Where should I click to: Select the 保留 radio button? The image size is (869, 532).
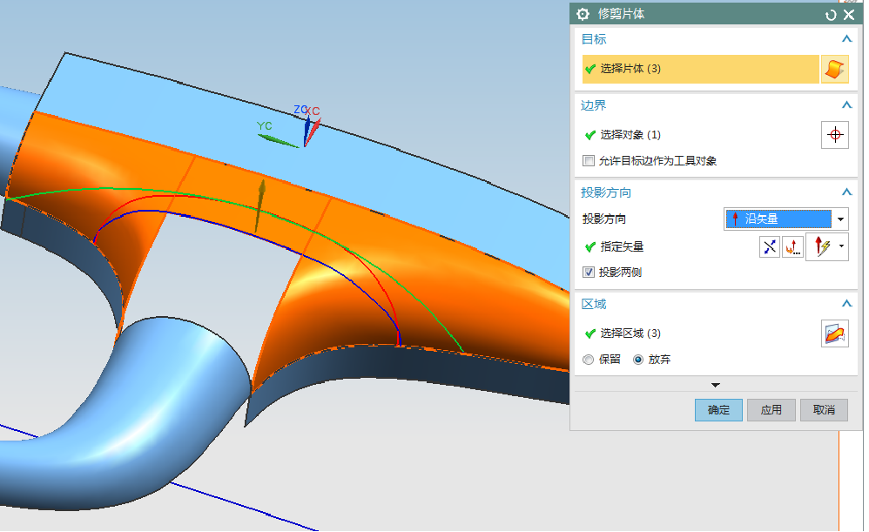(x=589, y=360)
